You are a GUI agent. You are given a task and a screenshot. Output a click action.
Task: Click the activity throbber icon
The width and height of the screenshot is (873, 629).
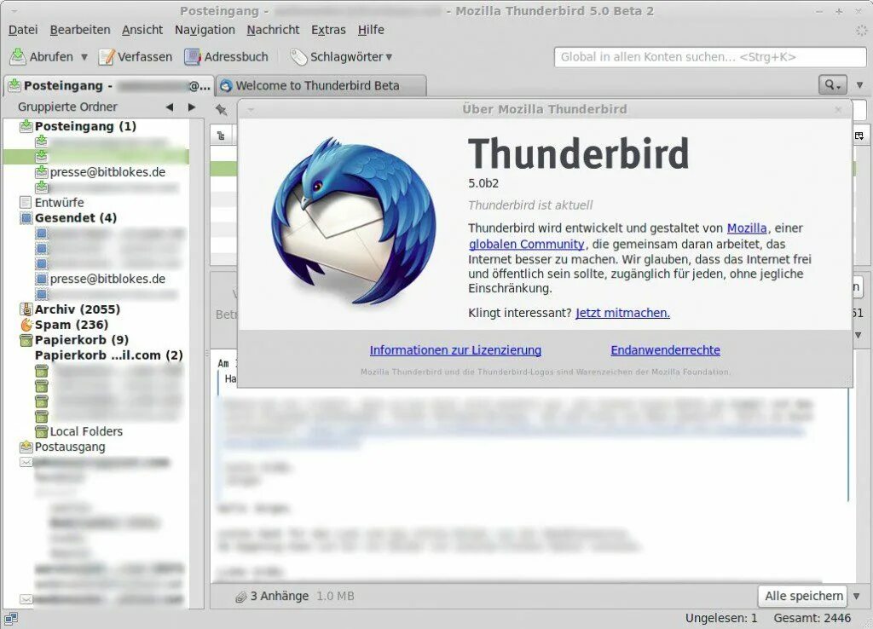tap(861, 31)
